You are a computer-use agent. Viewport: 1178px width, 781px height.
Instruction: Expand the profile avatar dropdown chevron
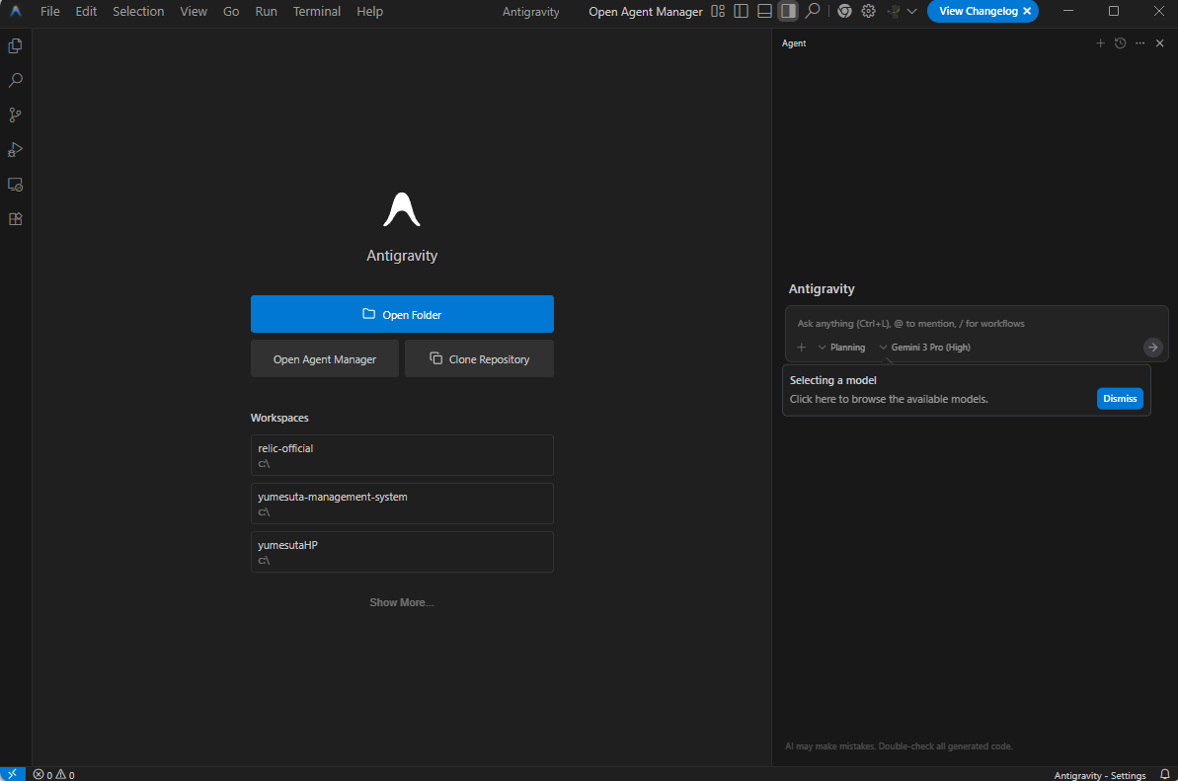tap(910, 12)
